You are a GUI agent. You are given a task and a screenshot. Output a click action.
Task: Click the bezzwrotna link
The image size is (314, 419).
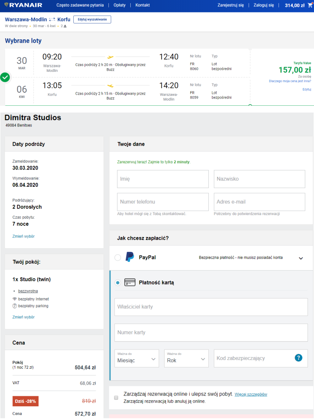[x=28, y=291]
